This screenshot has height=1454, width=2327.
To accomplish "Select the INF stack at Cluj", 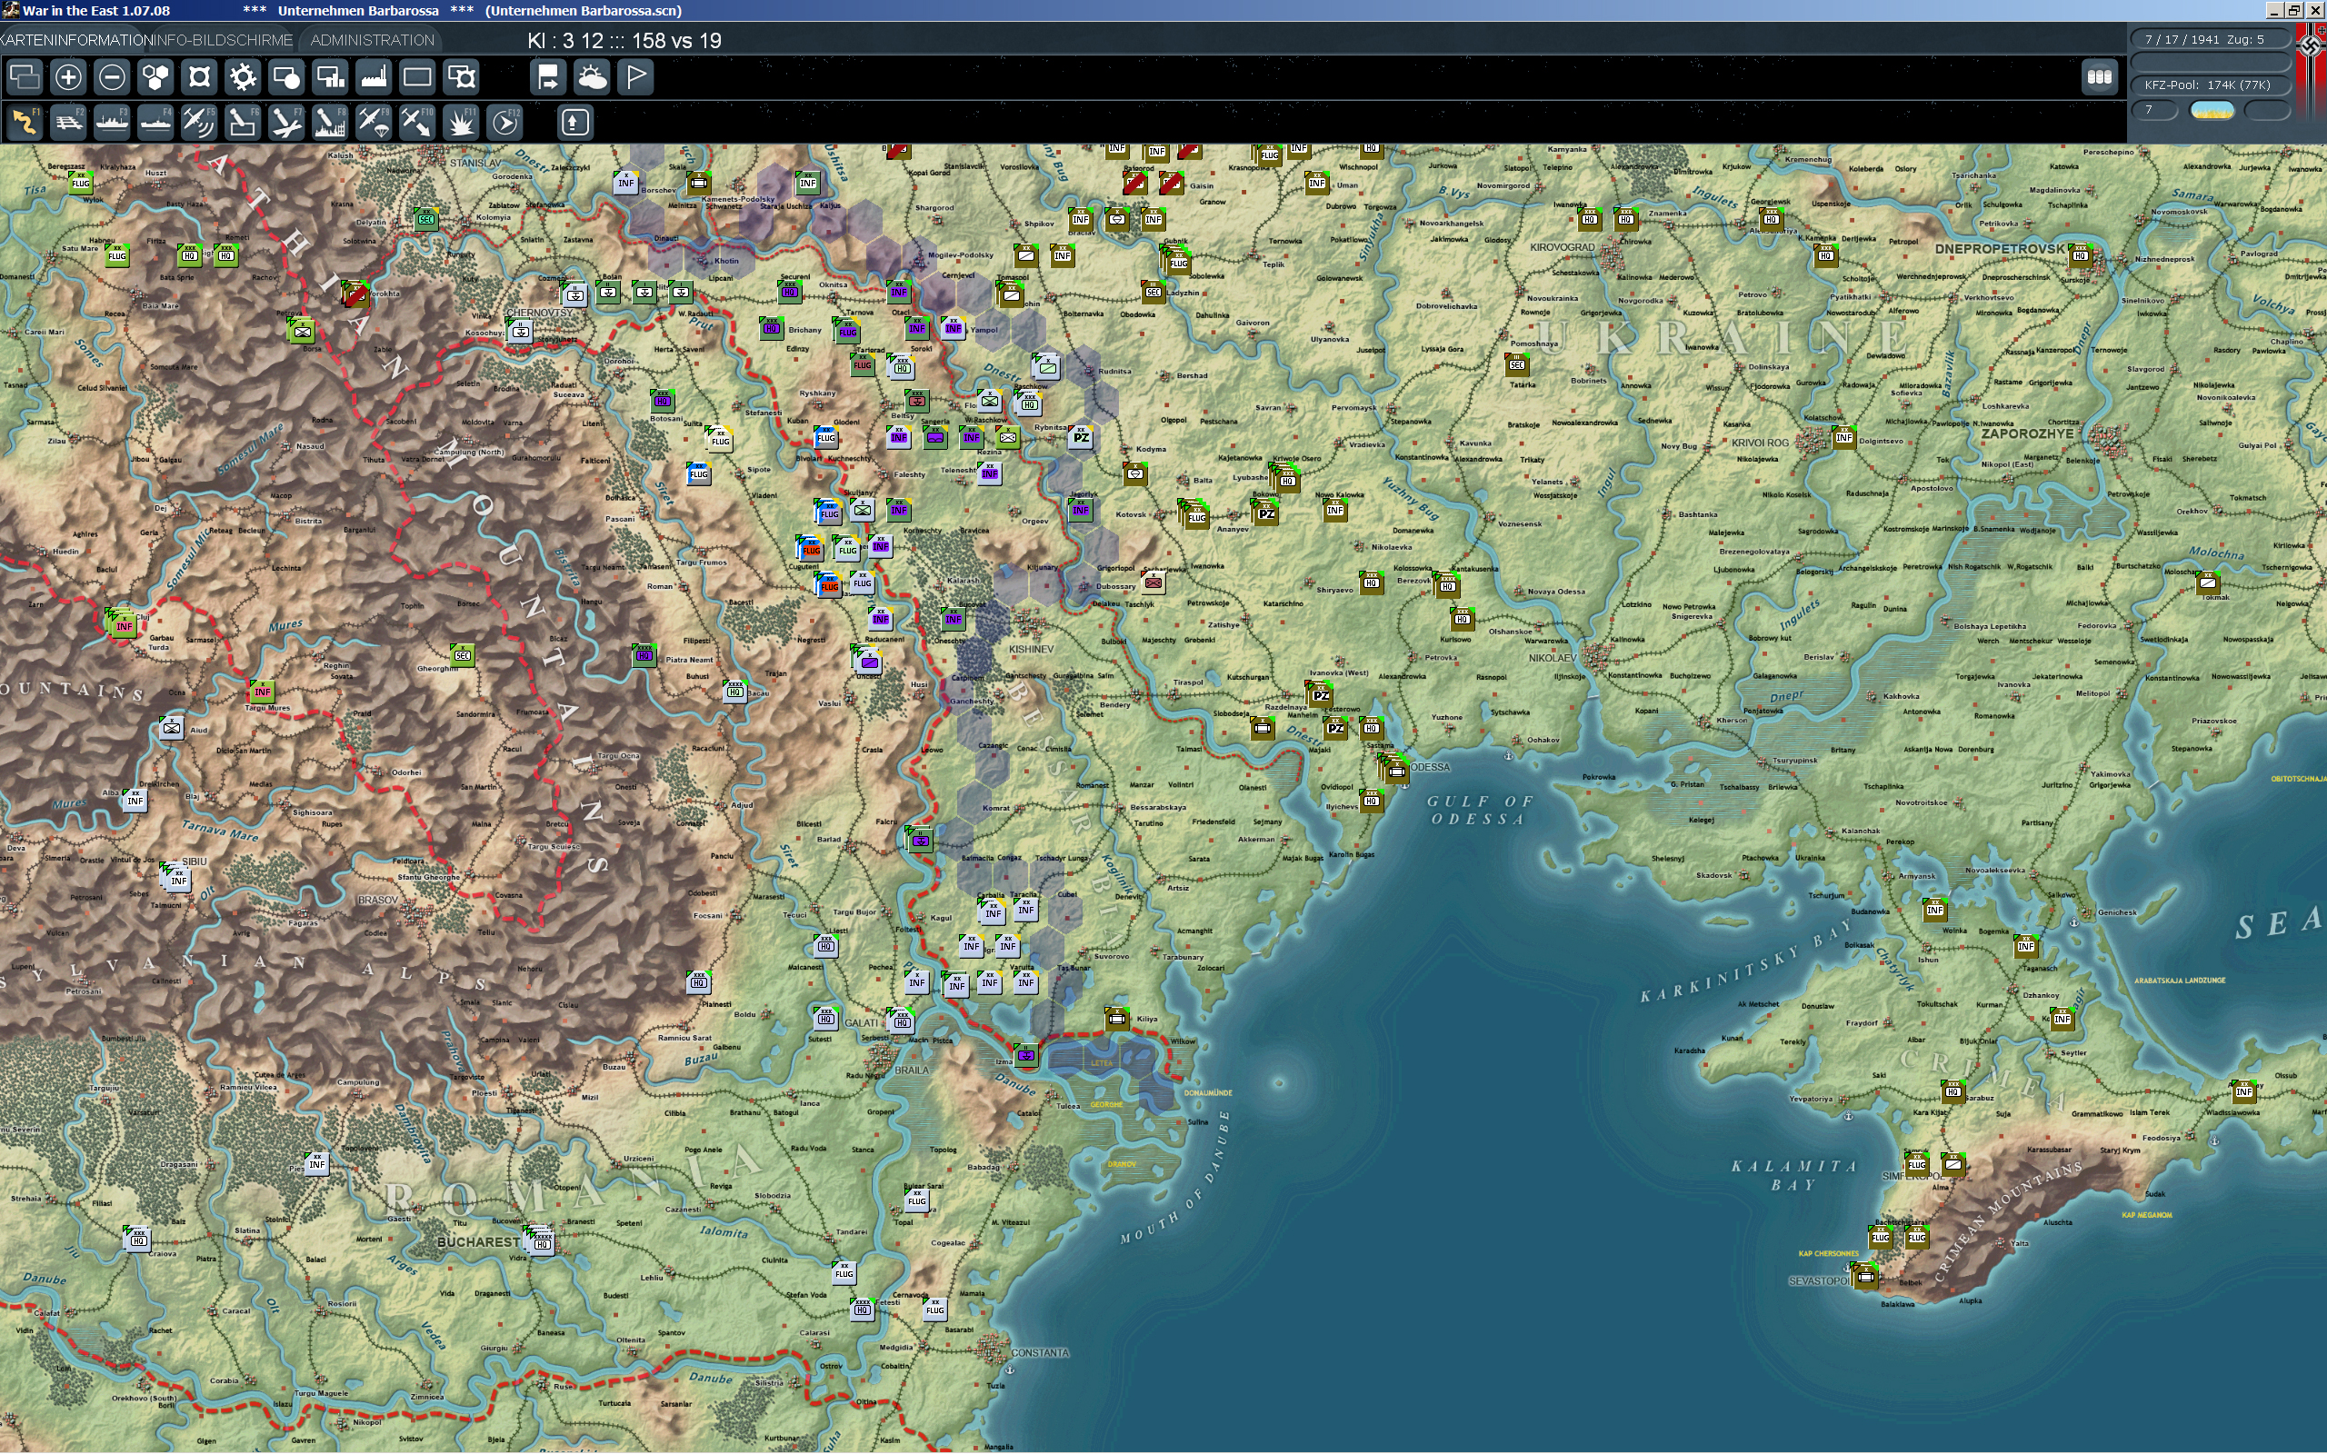I will coord(124,625).
